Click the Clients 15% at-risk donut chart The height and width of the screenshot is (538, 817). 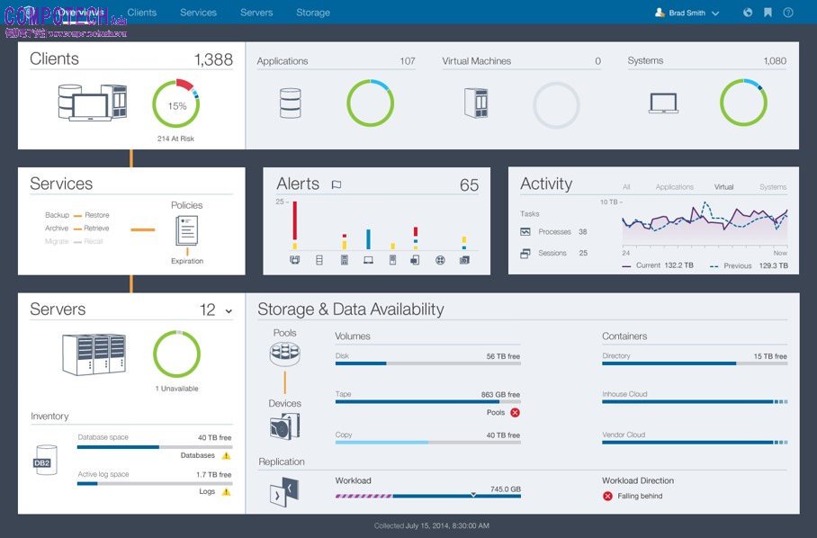pyautogui.click(x=175, y=105)
